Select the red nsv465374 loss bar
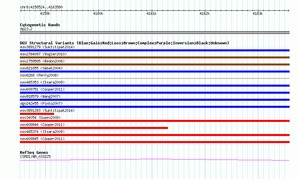This screenshot has height=179, width=299. [x=155, y=135]
